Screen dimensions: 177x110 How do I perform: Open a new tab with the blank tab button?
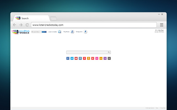pyautogui.click(x=53, y=18)
